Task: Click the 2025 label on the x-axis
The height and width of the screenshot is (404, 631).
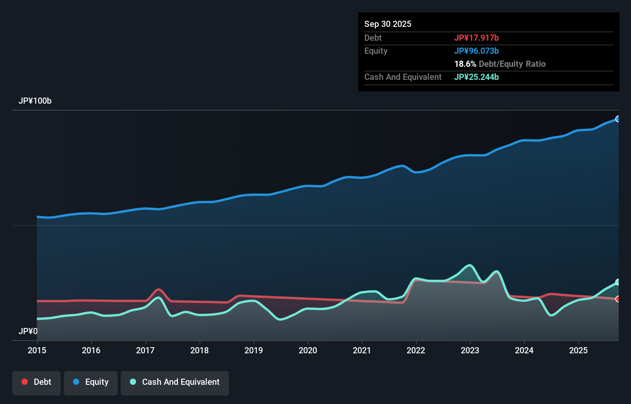Action: click(579, 350)
